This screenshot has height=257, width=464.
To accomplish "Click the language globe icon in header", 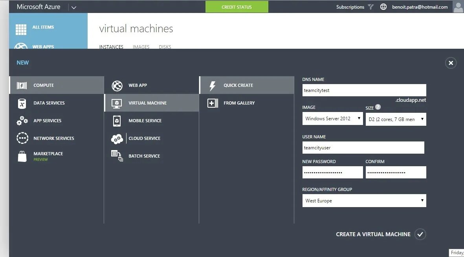I will pos(383,7).
